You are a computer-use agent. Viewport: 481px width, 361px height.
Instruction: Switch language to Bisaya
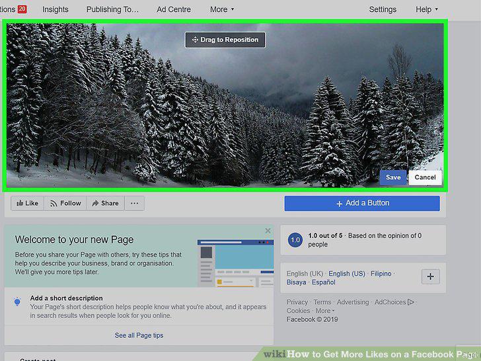[296, 282]
